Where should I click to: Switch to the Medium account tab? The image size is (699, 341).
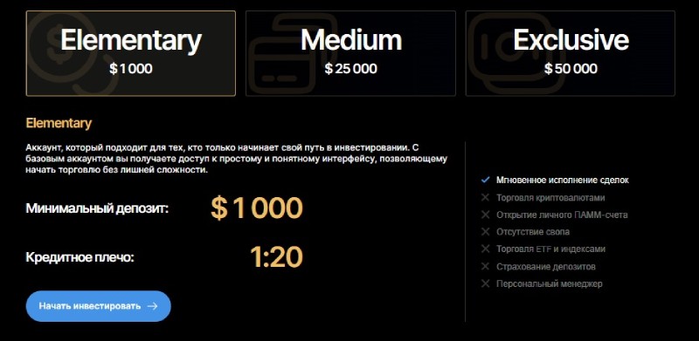pos(350,53)
